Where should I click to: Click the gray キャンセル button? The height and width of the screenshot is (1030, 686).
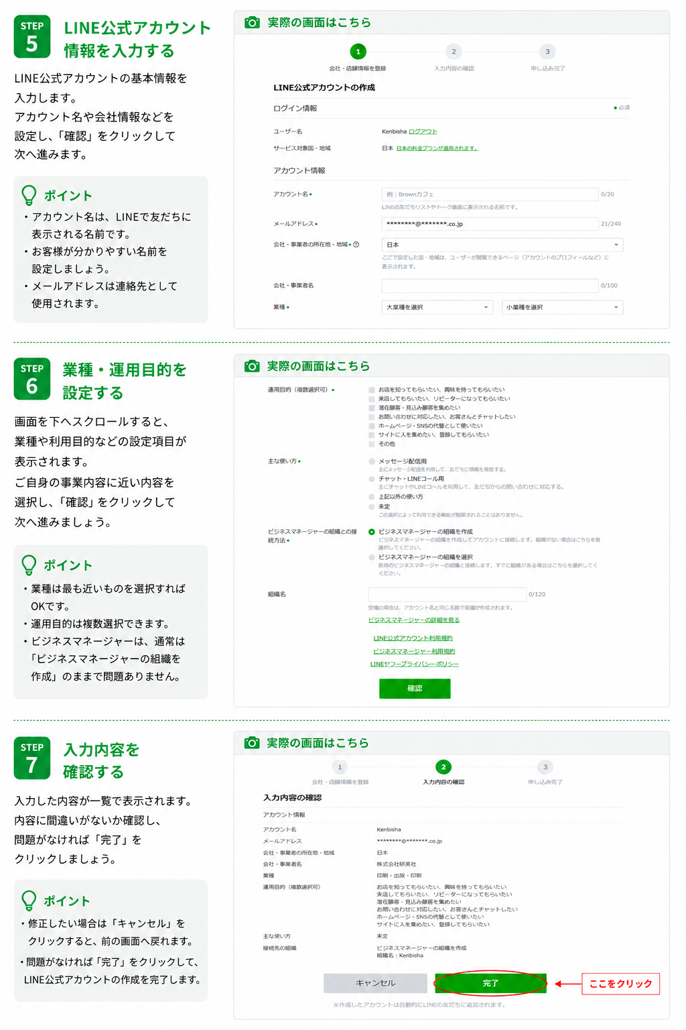coord(375,983)
